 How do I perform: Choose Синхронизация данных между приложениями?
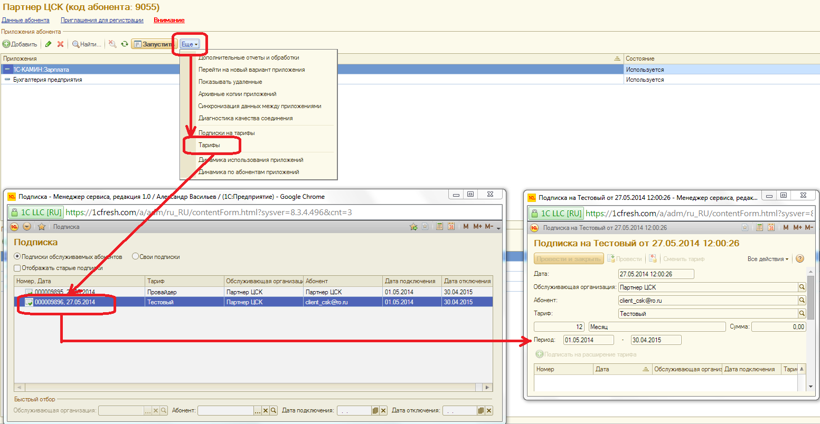pyautogui.click(x=260, y=106)
